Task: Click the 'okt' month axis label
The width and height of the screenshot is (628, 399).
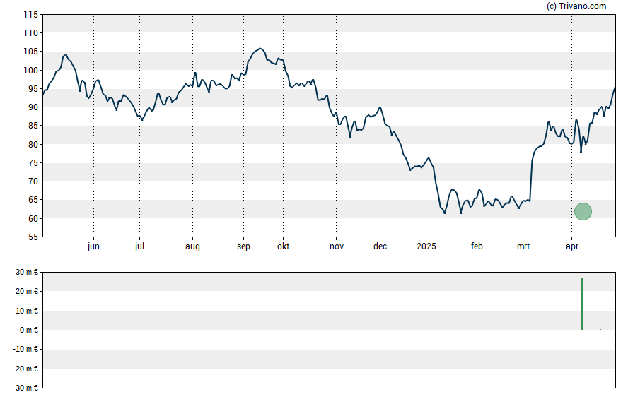Action: pos(283,246)
